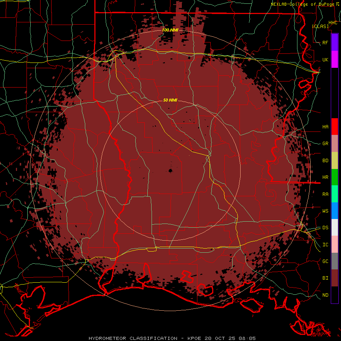Click the HA red legend swatch
The width and height of the screenshot is (341, 341).
point(335,127)
